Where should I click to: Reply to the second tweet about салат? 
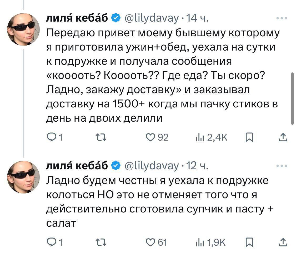pos(51,242)
